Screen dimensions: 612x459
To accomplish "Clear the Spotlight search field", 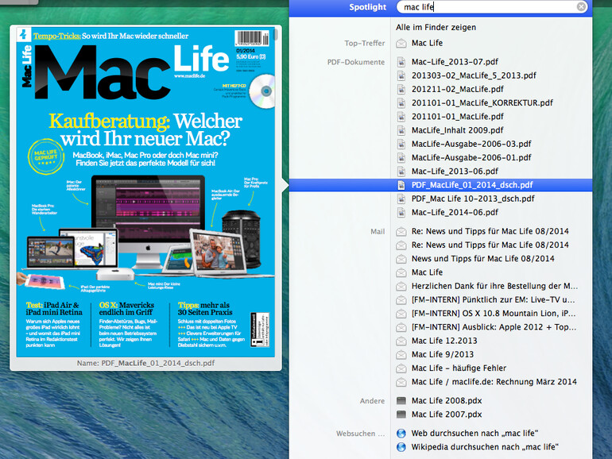I will 581,6.
